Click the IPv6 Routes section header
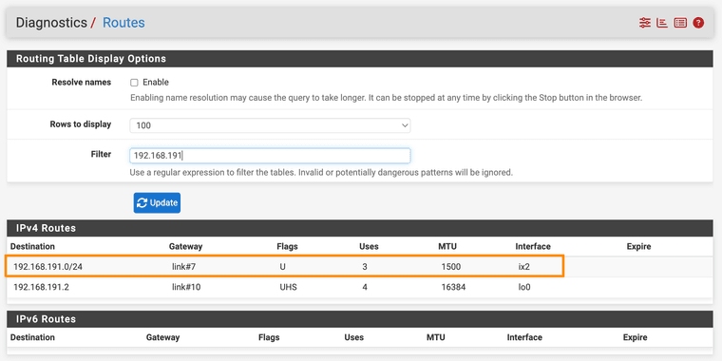722x361 pixels. point(360,319)
